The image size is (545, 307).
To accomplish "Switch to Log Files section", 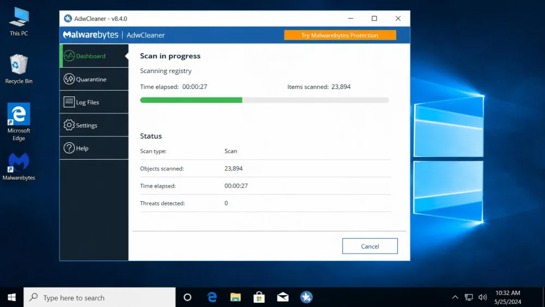I will (94, 102).
